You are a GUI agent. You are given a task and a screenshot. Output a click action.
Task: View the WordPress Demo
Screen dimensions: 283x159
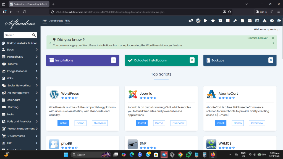tap(80, 123)
